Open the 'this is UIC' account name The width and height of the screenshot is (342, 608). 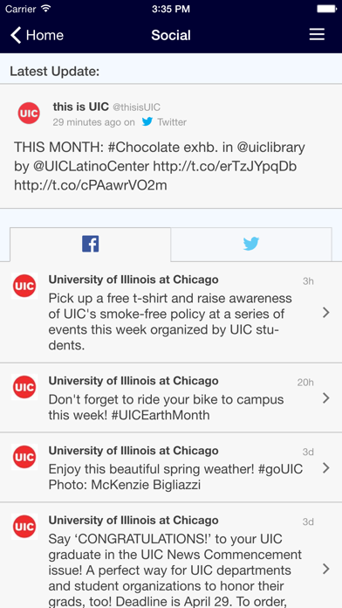[80, 107]
